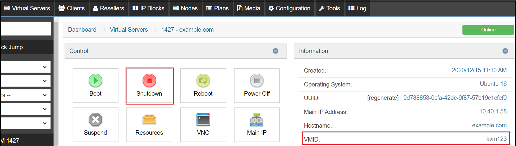The height and width of the screenshot is (146, 516).
Task: Go to the IP Blocks menu
Action: point(148,8)
